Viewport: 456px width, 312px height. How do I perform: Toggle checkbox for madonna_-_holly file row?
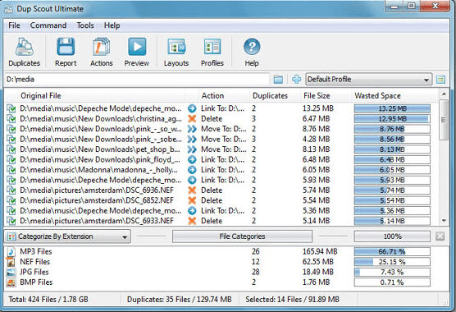(x=11, y=170)
